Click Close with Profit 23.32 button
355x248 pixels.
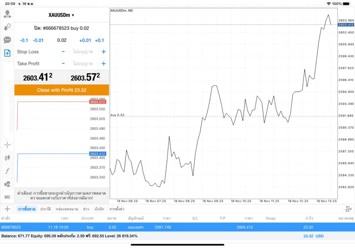pyautogui.click(x=62, y=89)
